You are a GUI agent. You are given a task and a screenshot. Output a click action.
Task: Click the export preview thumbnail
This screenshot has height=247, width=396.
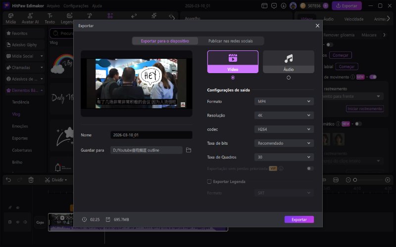pos(137,83)
